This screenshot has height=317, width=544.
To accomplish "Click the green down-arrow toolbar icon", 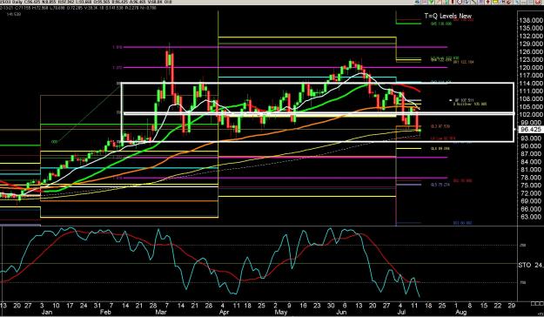I will point(431,2).
